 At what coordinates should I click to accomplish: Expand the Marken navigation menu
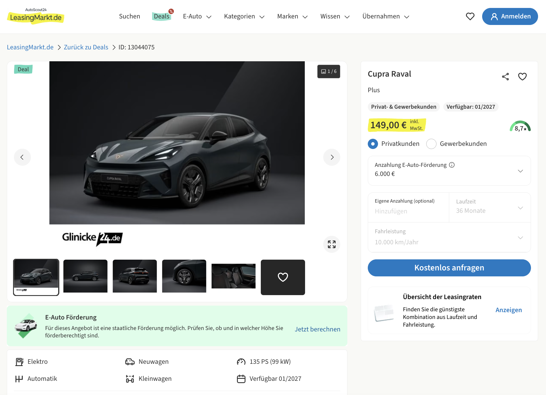tap(293, 16)
